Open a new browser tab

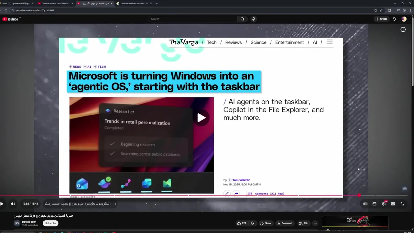pyautogui.click(x=157, y=3)
